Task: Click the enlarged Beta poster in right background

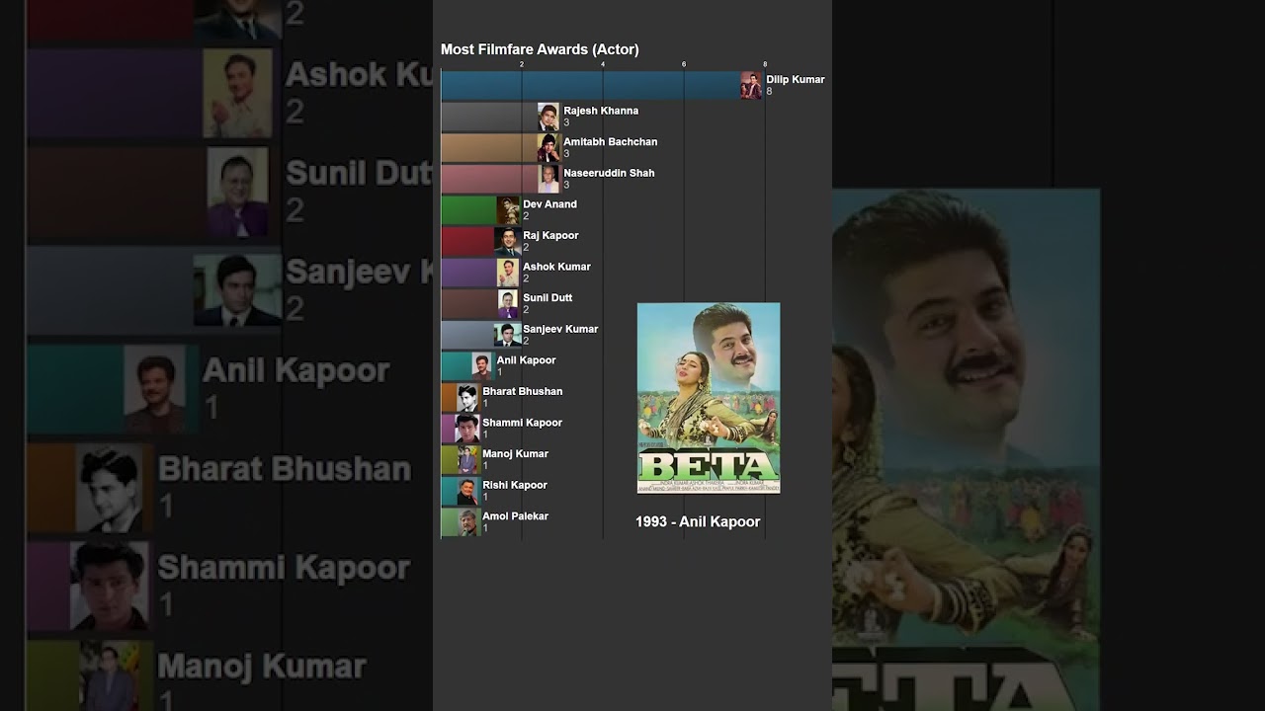Action: [966, 449]
